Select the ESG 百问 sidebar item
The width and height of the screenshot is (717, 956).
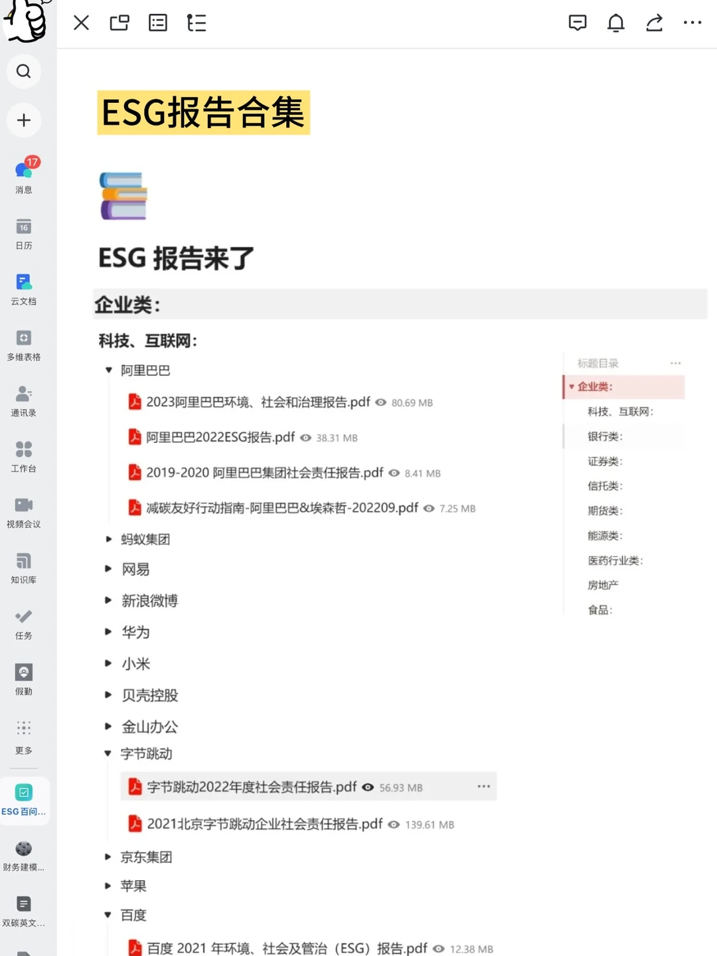pos(25,801)
